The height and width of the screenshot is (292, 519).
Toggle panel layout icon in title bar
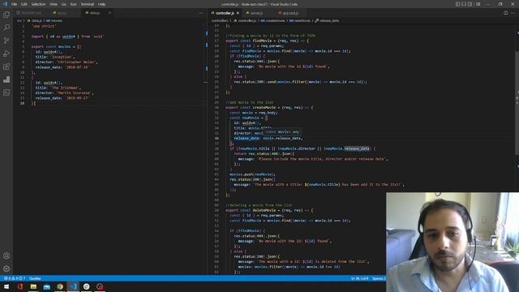[x=464, y=4]
